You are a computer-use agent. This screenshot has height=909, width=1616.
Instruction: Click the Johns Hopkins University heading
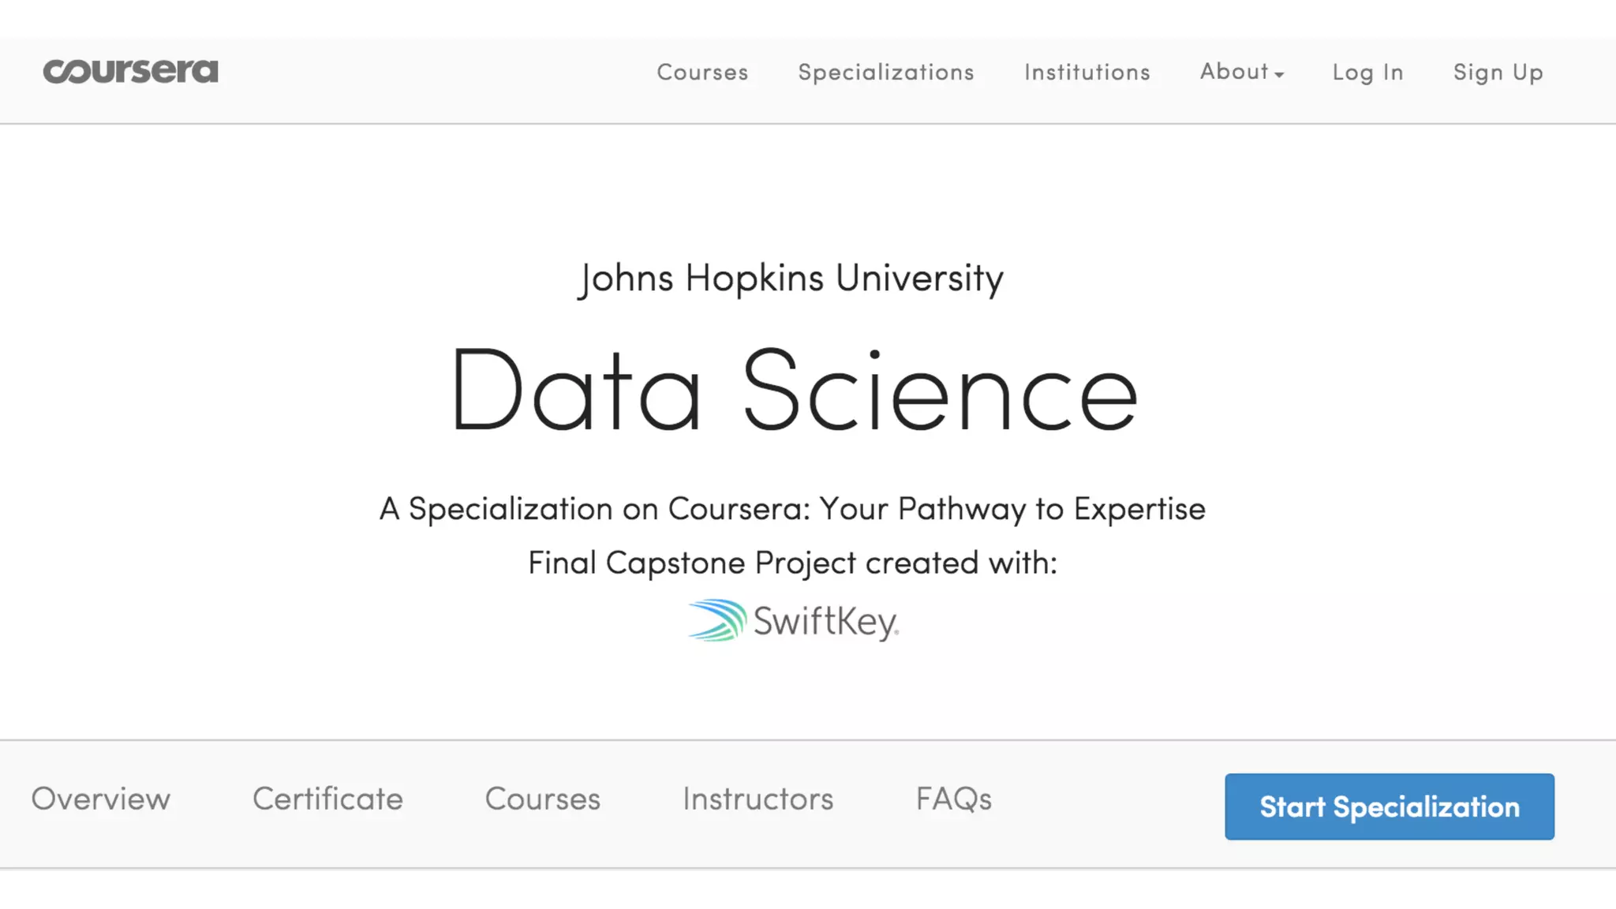[x=791, y=279]
